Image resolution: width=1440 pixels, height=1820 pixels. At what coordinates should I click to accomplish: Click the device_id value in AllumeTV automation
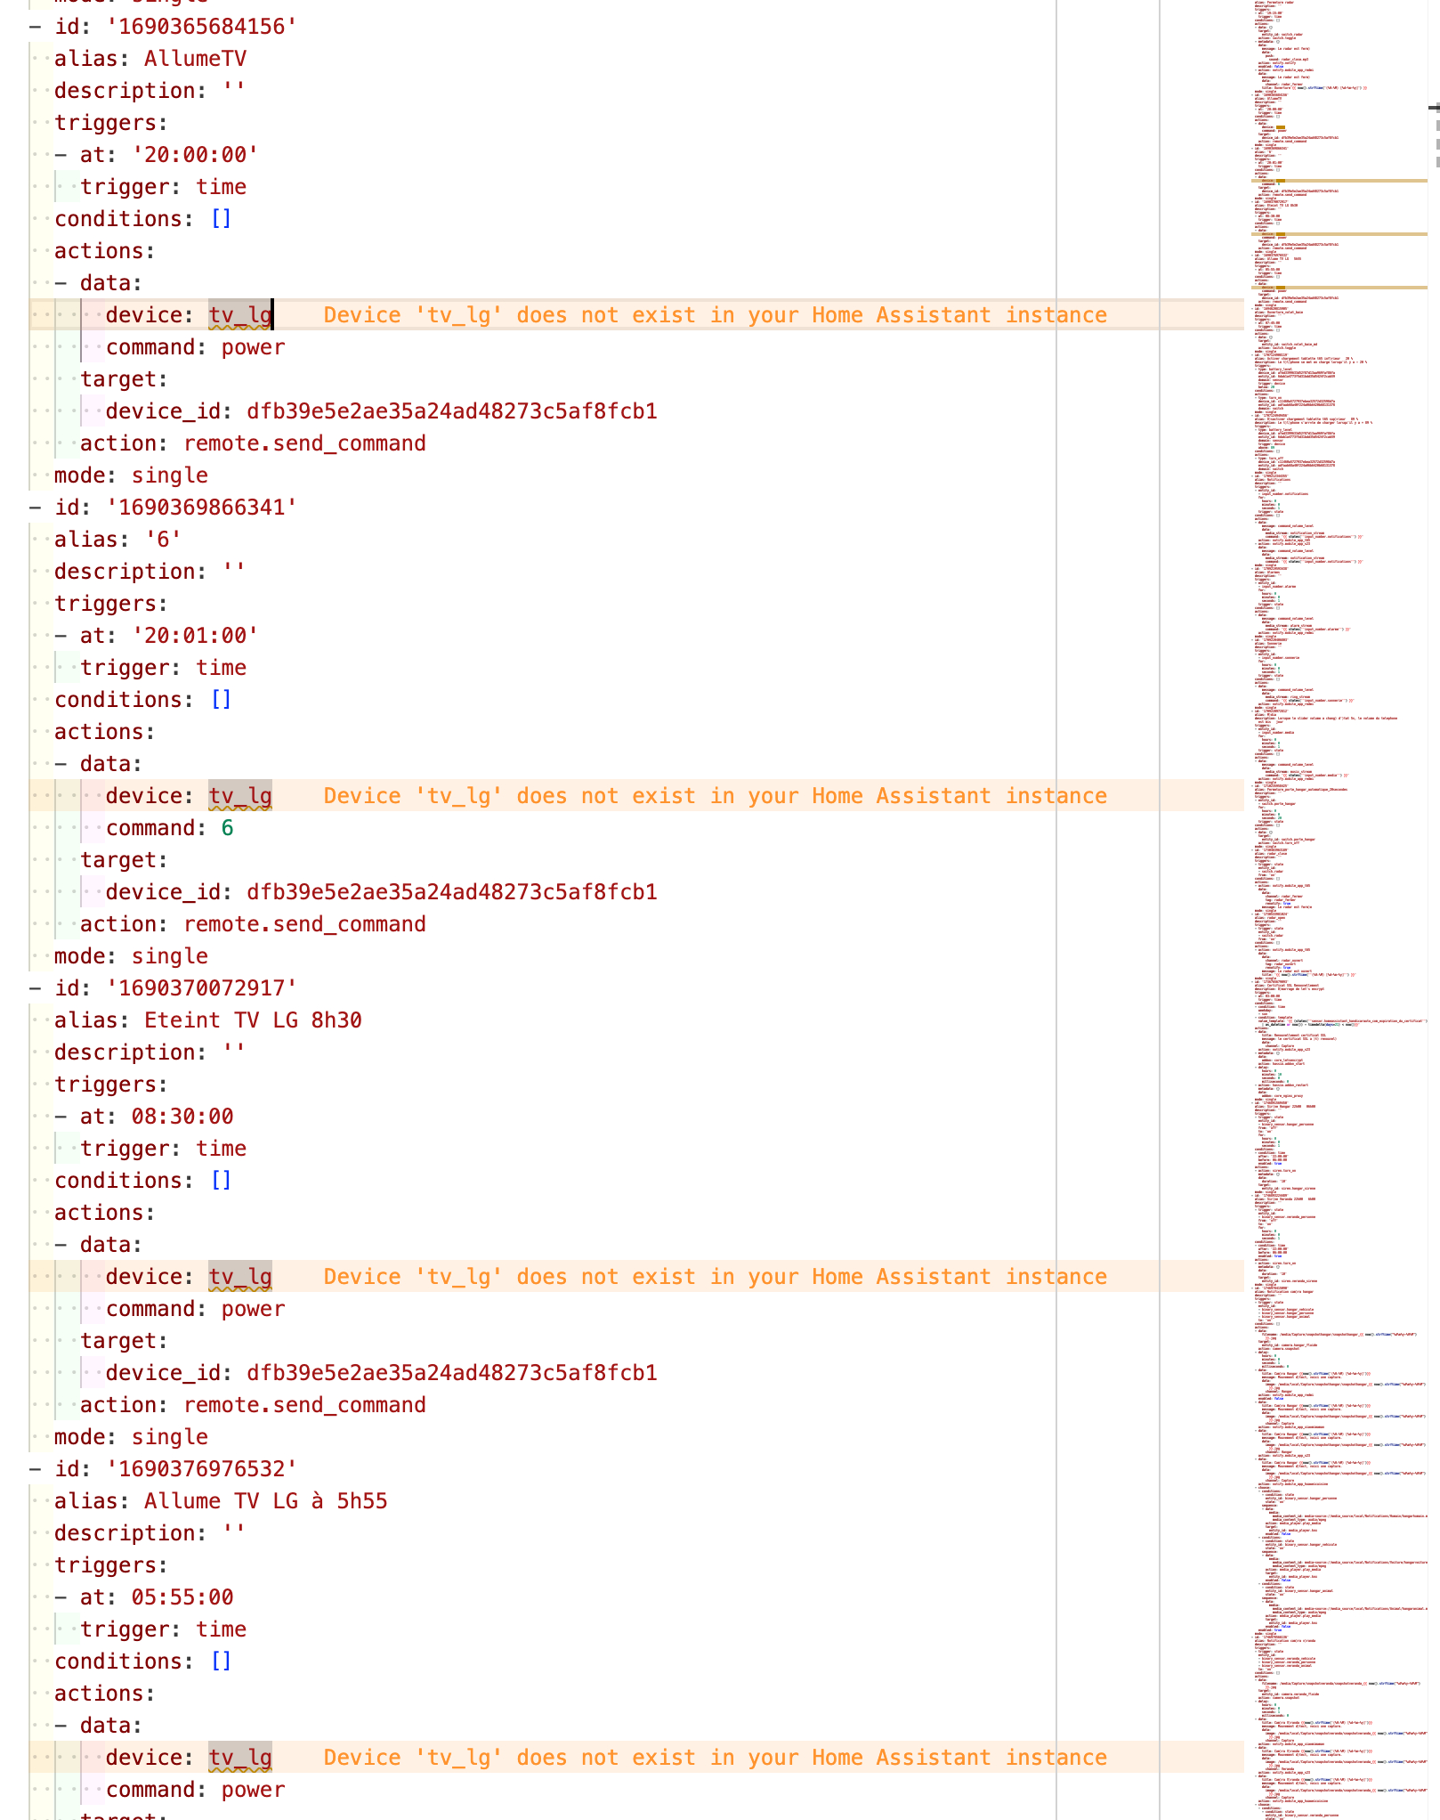coord(452,411)
